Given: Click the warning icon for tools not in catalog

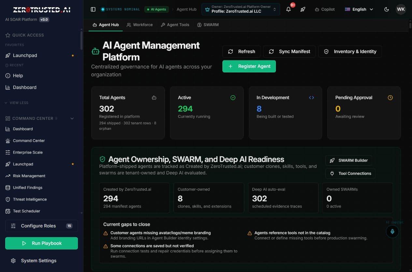Looking at the screenshot, I should click(x=249, y=233).
